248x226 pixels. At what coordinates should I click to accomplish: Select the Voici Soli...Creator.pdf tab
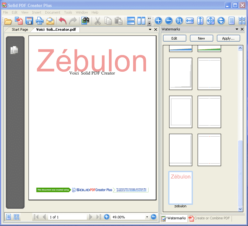click(x=56, y=29)
